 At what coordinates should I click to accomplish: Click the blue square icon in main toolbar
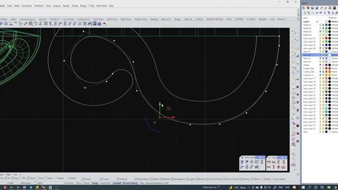(95, 23)
